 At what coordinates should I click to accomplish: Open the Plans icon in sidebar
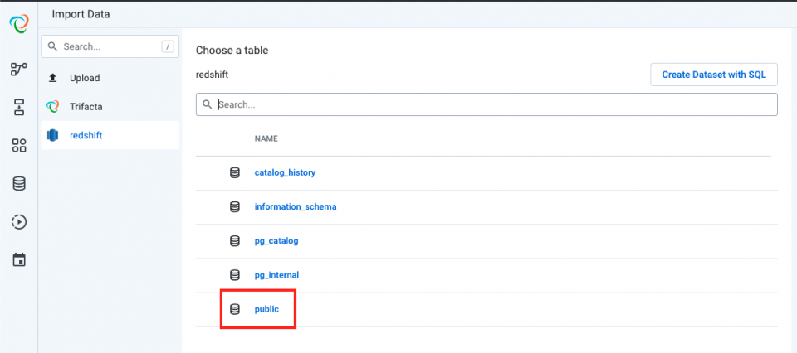19,108
